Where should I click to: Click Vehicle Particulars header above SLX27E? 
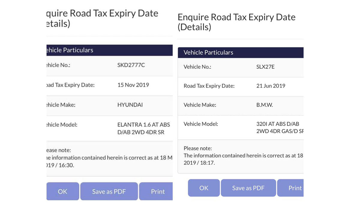click(x=208, y=53)
